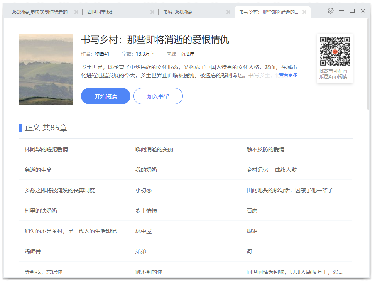
Task: Open chapter 我的奶奶
Action: click(145, 170)
